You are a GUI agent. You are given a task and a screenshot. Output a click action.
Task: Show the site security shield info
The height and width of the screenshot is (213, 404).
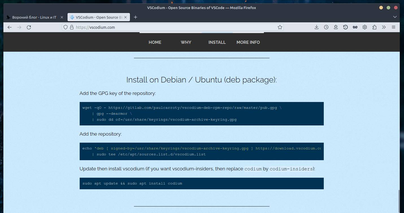(66, 27)
